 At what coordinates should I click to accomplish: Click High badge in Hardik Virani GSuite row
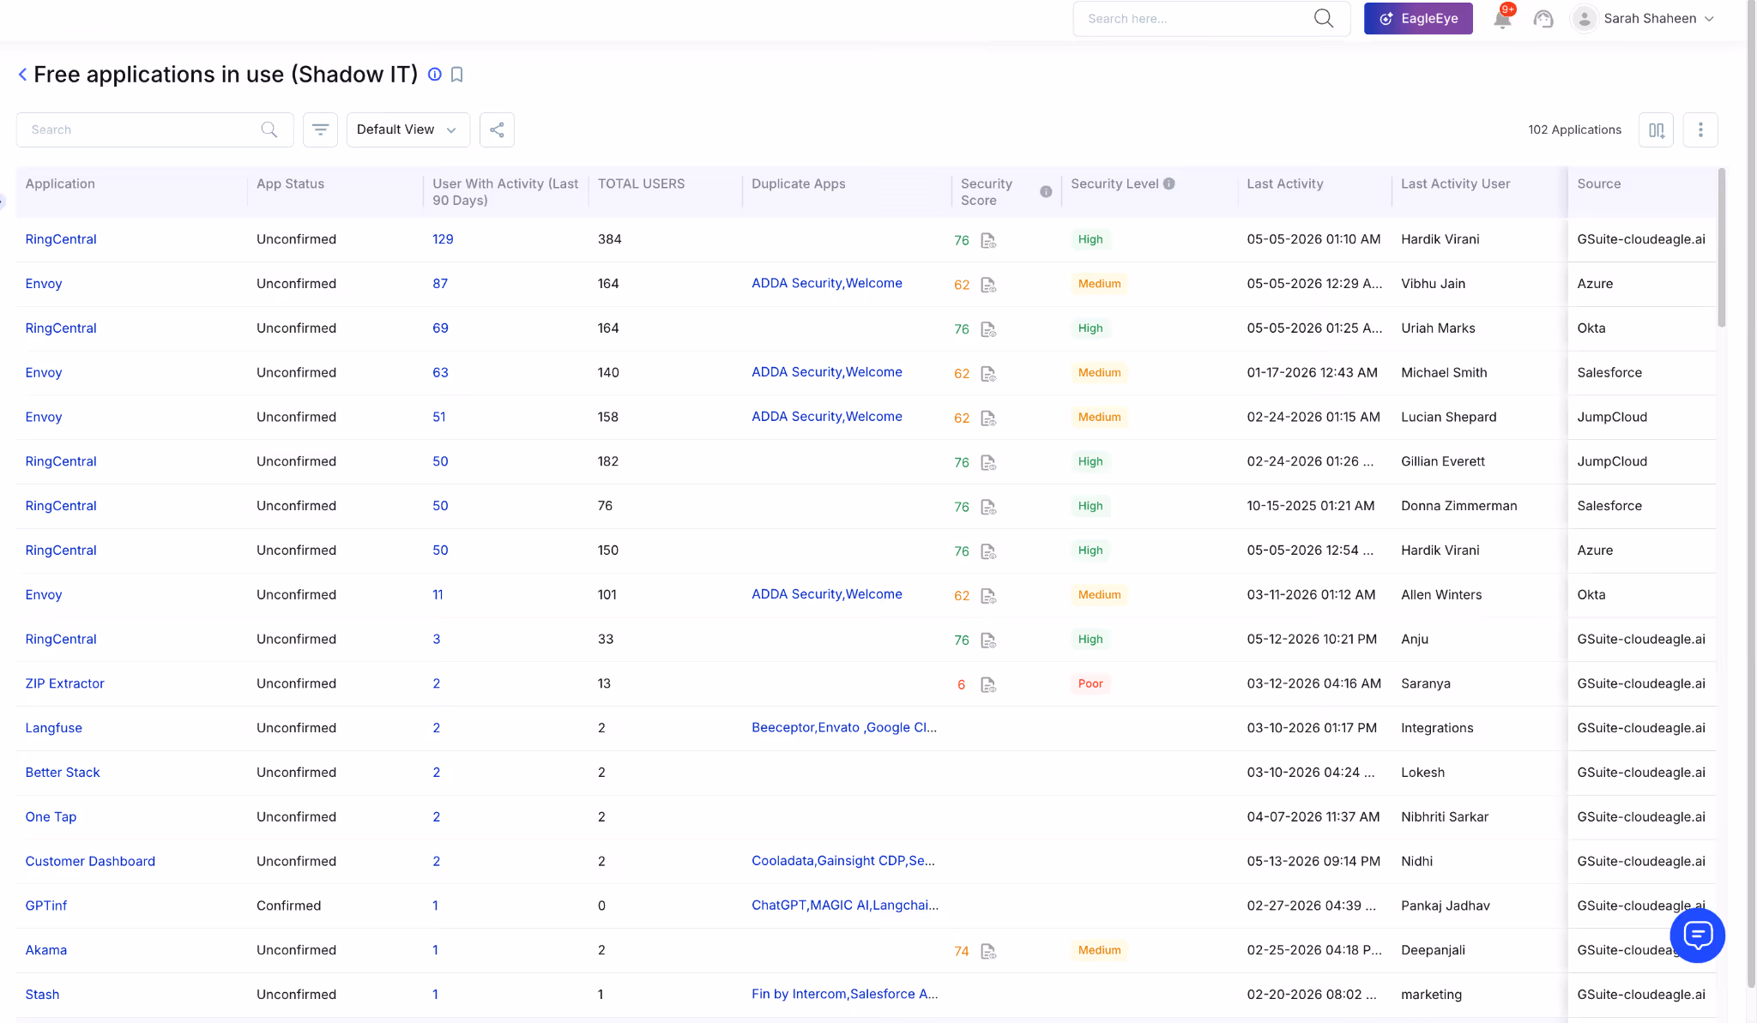1090,239
